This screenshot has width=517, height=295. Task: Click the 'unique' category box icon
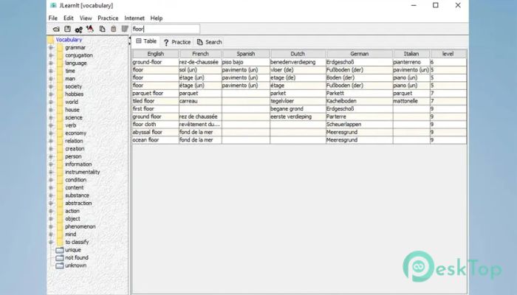(x=60, y=250)
